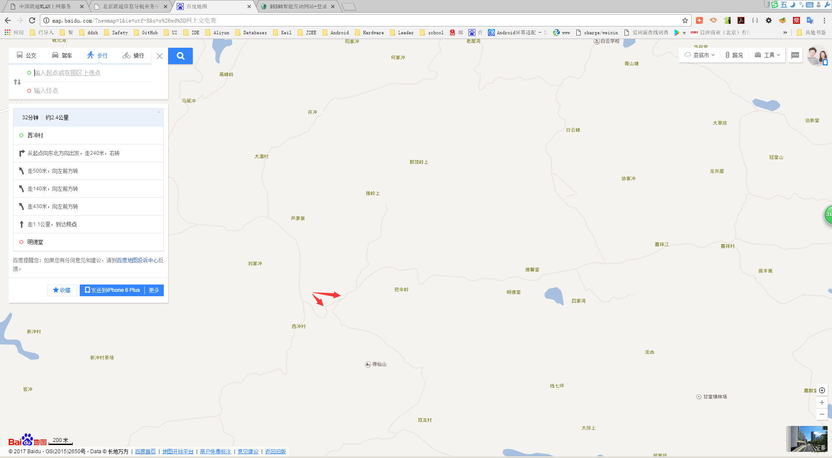832x458 pixels.
Task: Click the locate-me target icon
Action: click(x=822, y=390)
